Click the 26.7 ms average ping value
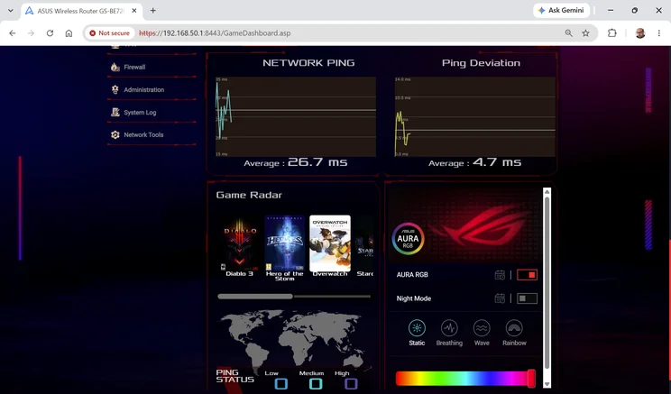 click(317, 162)
